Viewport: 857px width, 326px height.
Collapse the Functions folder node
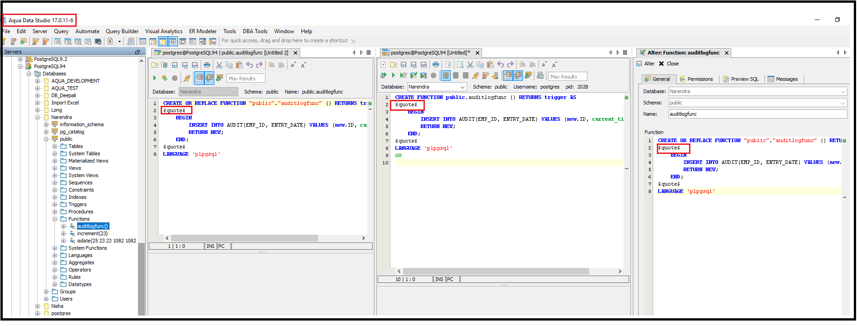point(55,219)
